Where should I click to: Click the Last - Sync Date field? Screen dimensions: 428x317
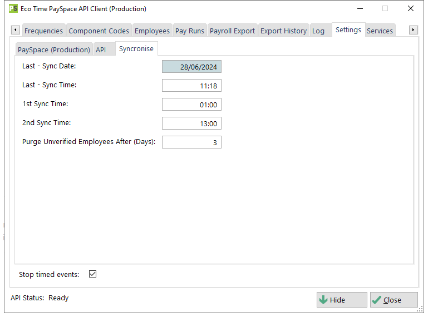coord(191,67)
